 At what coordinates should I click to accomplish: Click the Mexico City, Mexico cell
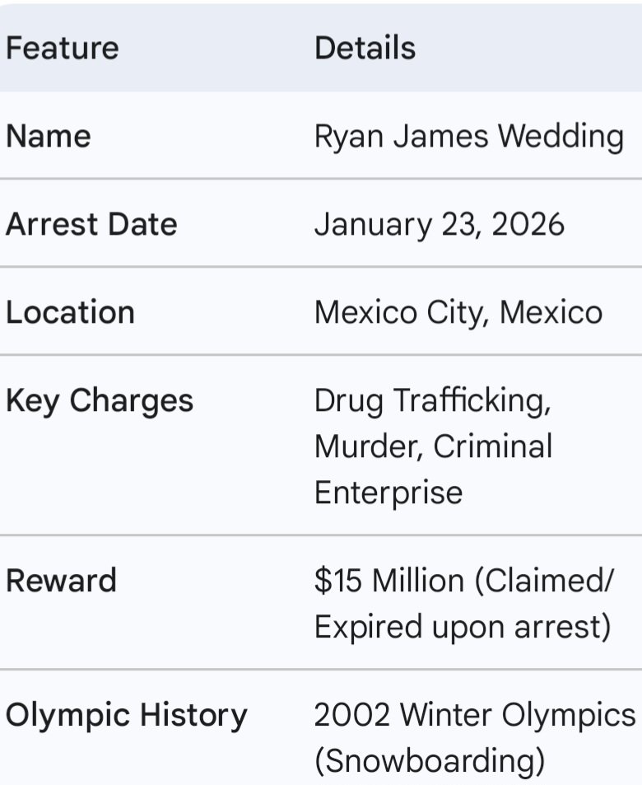click(458, 312)
